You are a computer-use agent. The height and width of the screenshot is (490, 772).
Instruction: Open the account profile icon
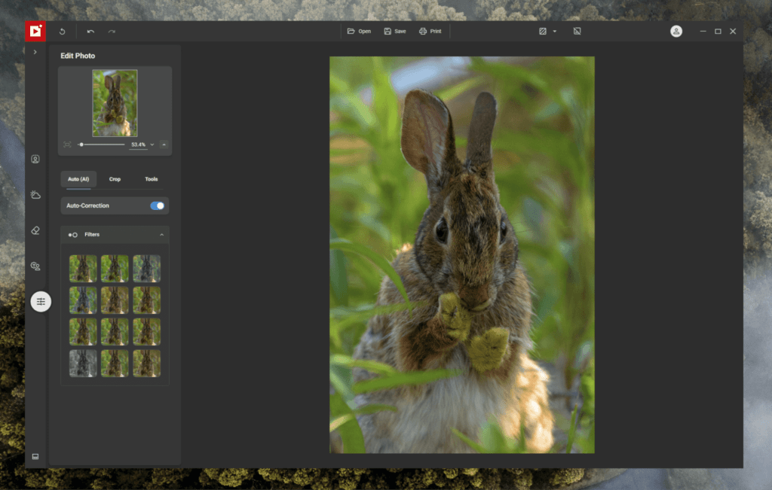pyautogui.click(x=676, y=31)
